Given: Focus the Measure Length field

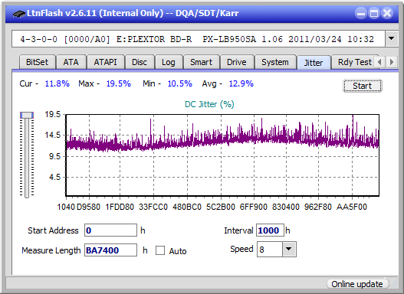Looking at the screenshot, I should coord(110,250).
